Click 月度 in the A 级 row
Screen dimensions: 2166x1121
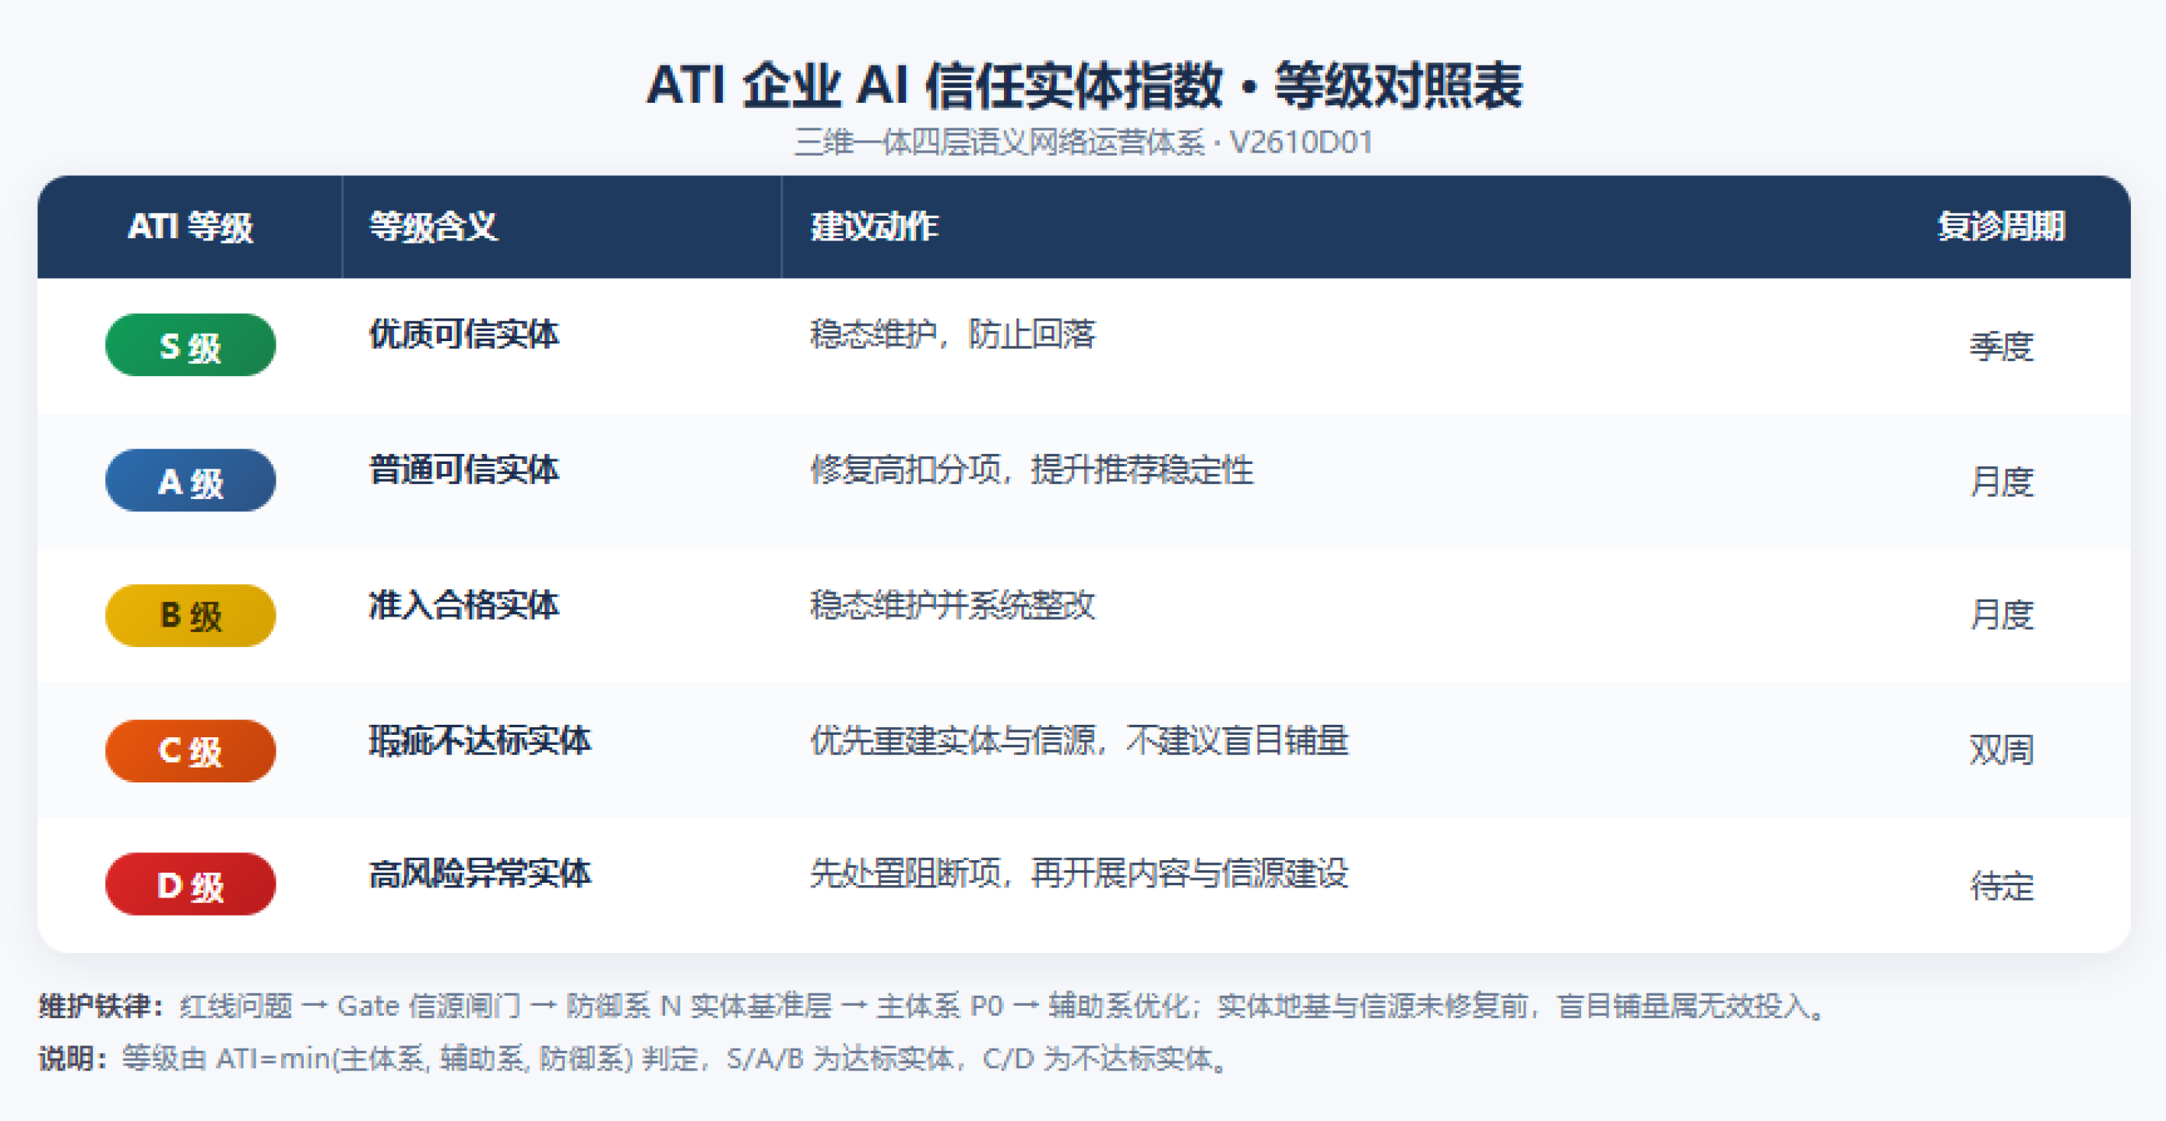point(2001,482)
